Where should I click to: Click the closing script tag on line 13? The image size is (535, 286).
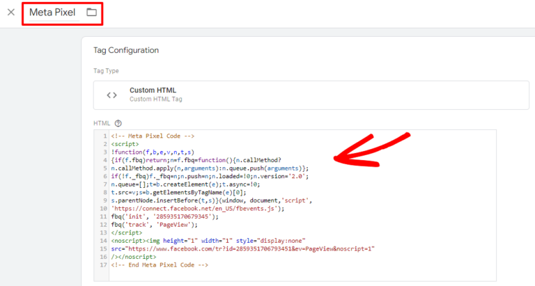(127, 233)
